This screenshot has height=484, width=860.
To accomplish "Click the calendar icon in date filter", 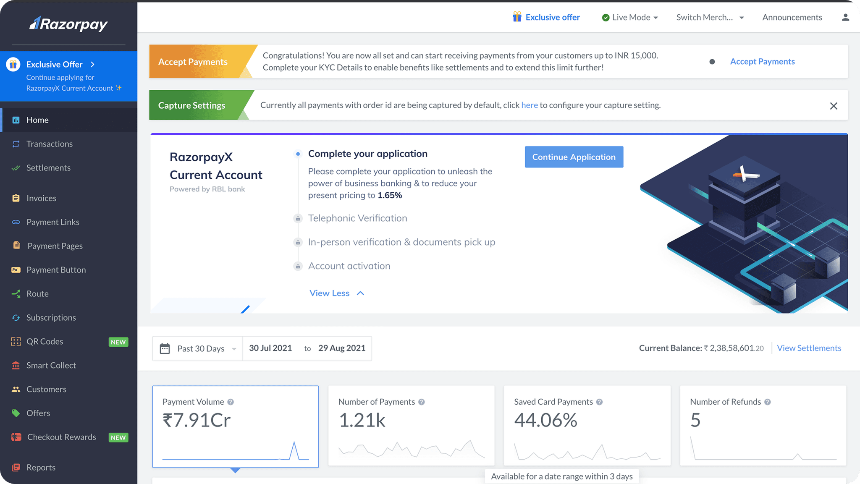I will click(x=165, y=348).
